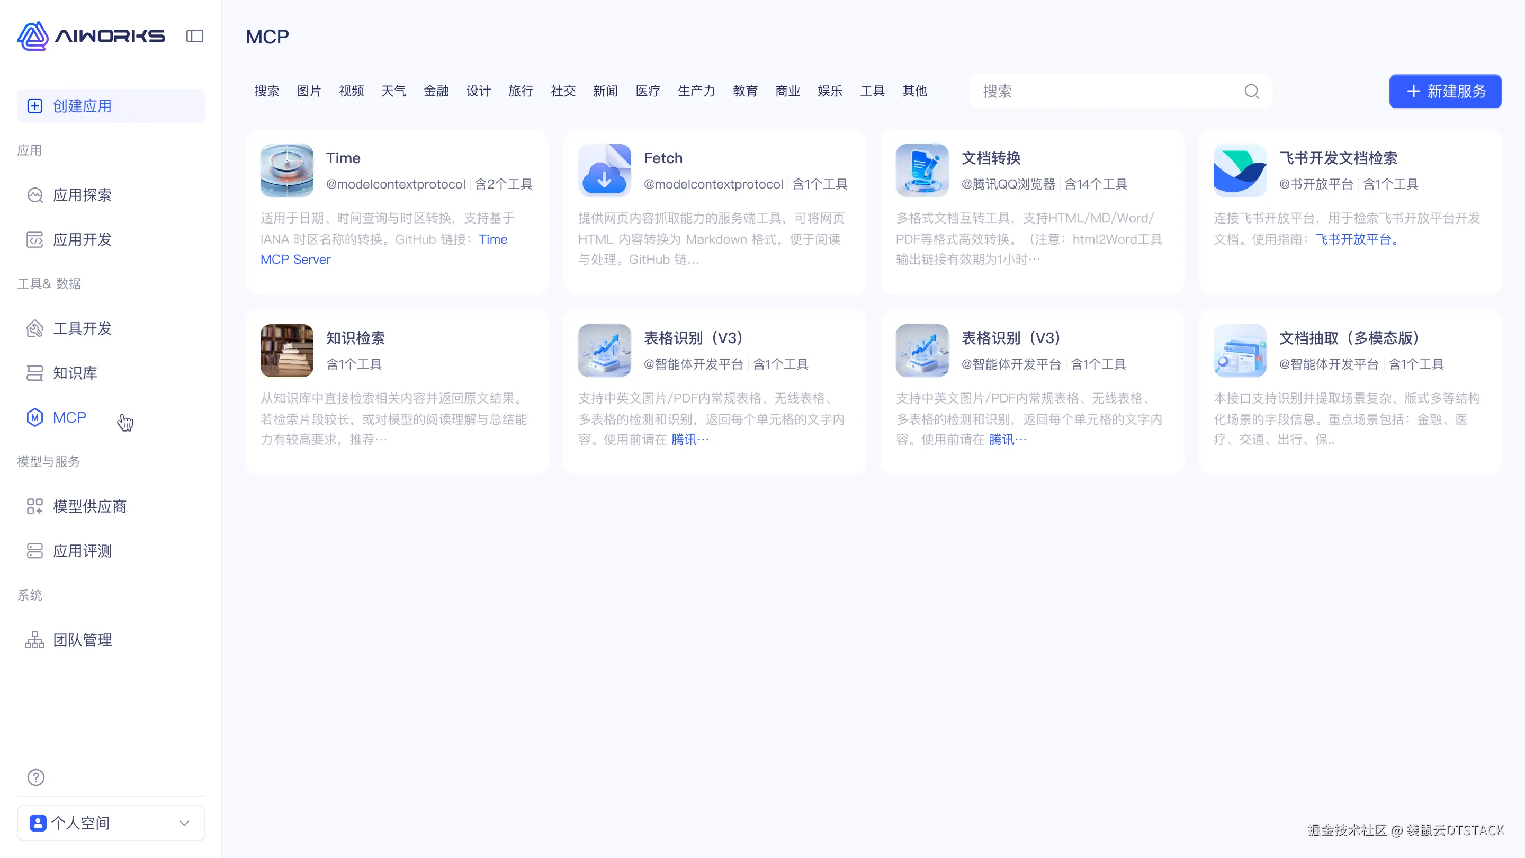The width and height of the screenshot is (1525, 858).
Task: Click the 文档转换 service icon
Action: point(922,171)
